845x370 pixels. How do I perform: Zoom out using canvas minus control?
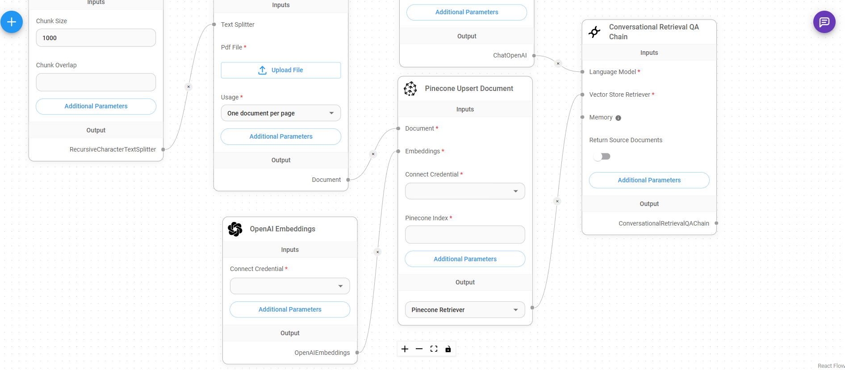(x=419, y=349)
